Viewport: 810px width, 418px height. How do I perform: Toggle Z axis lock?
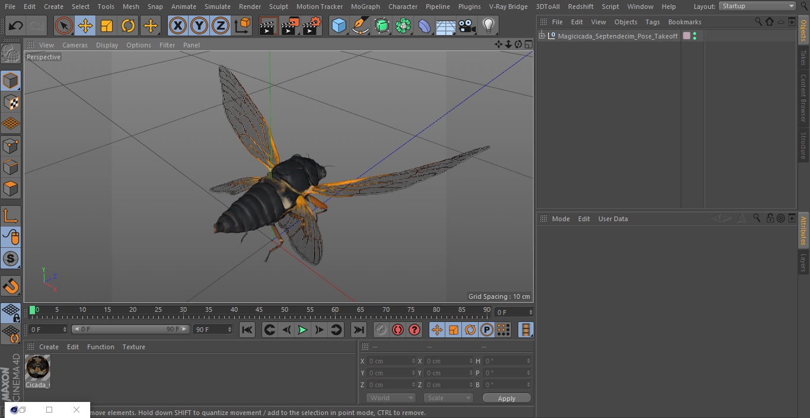pyautogui.click(x=221, y=25)
